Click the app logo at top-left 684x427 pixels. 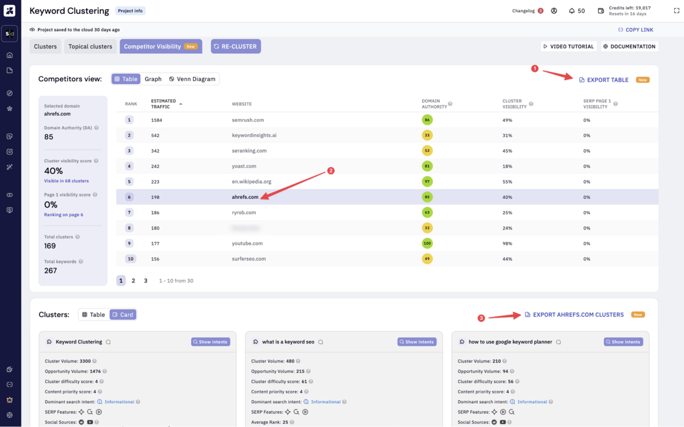[10, 10]
